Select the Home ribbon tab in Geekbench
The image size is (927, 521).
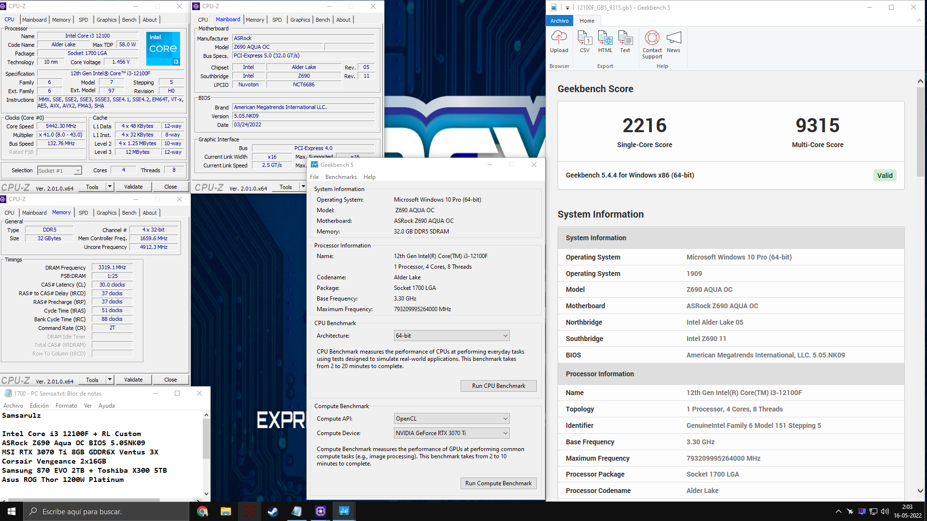pyautogui.click(x=587, y=21)
